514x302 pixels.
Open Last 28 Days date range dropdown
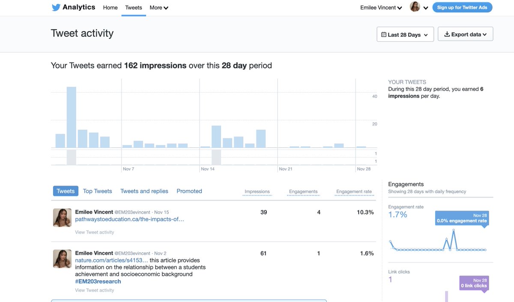[x=405, y=34]
